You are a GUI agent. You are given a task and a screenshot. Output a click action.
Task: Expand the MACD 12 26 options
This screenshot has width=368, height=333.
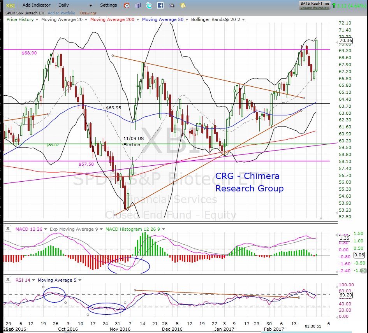[46, 229]
